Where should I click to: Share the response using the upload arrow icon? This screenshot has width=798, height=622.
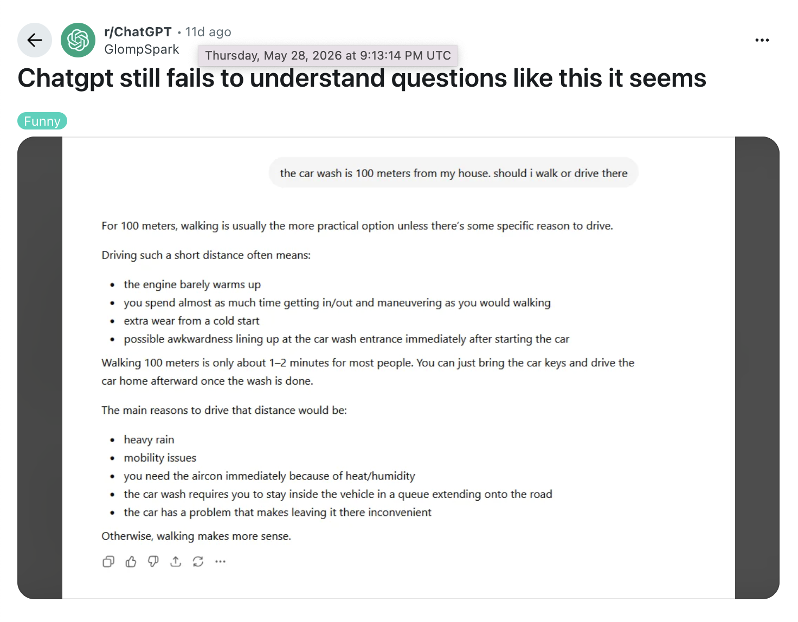coord(176,562)
